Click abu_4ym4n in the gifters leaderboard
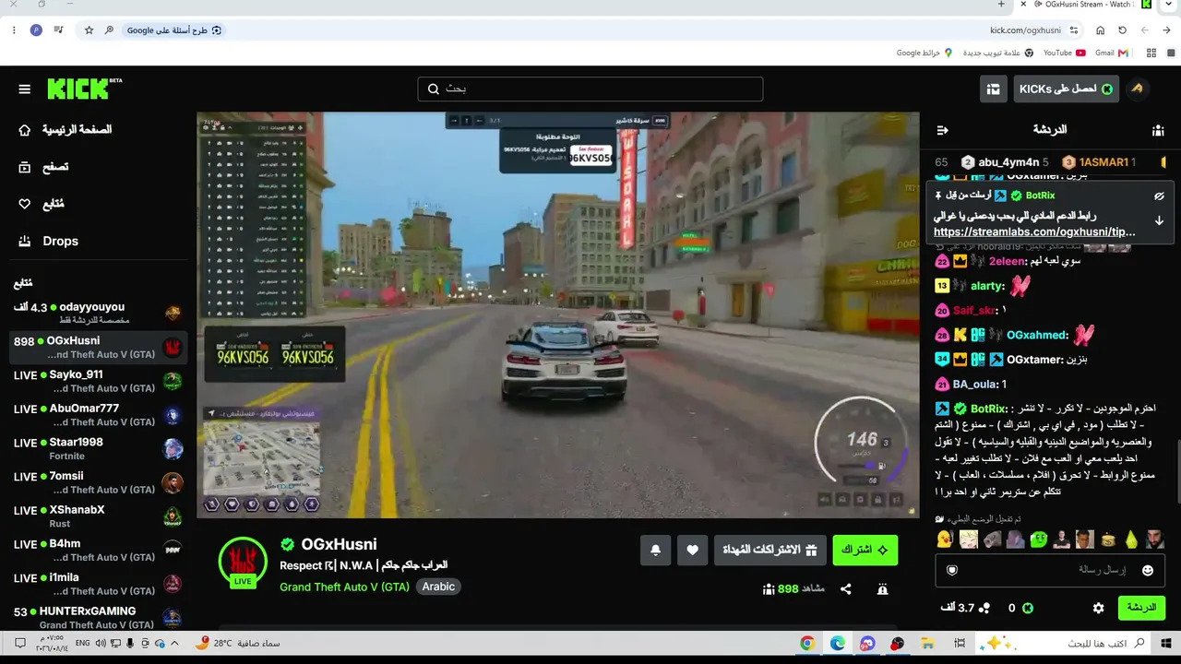This screenshot has height=664, width=1181. tap(1005, 162)
